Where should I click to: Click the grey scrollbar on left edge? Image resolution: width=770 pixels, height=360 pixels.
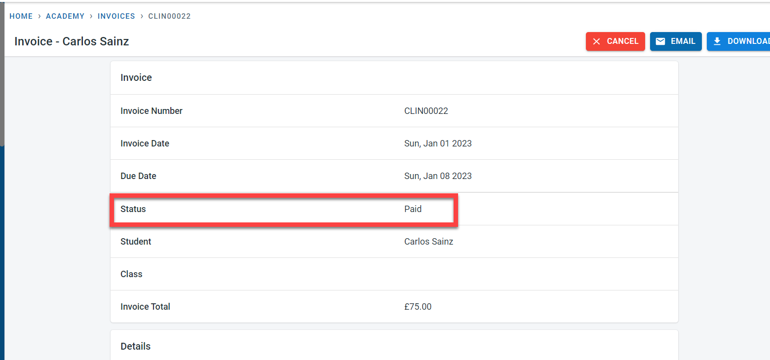click(x=2, y=74)
